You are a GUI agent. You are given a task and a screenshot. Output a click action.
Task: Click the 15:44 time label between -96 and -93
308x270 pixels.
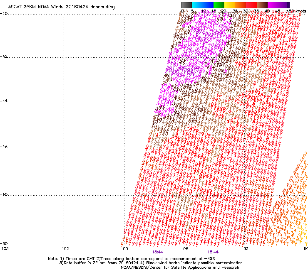213,252
